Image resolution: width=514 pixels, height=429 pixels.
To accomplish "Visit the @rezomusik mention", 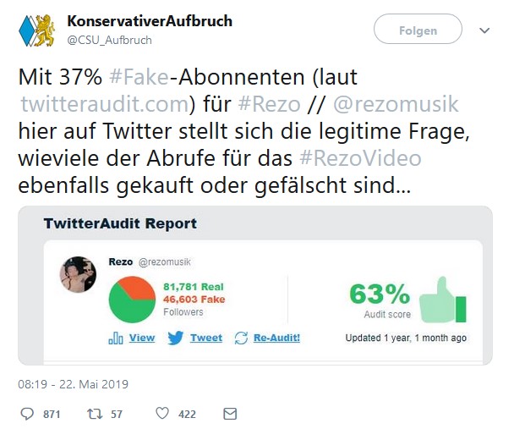I will coord(396,104).
